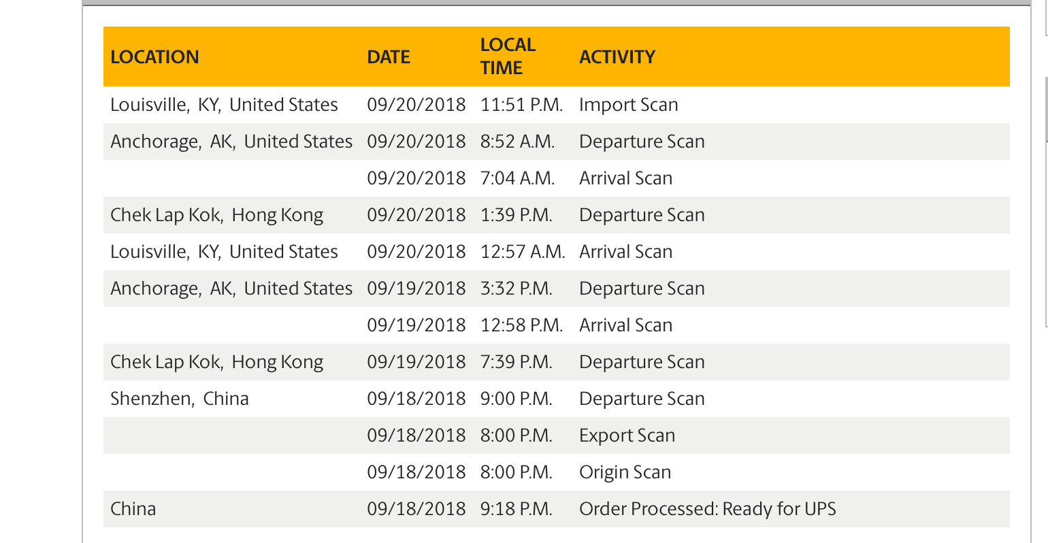Click the Origin Scan activity entry
This screenshot has height=543, width=1048.
[625, 472]
